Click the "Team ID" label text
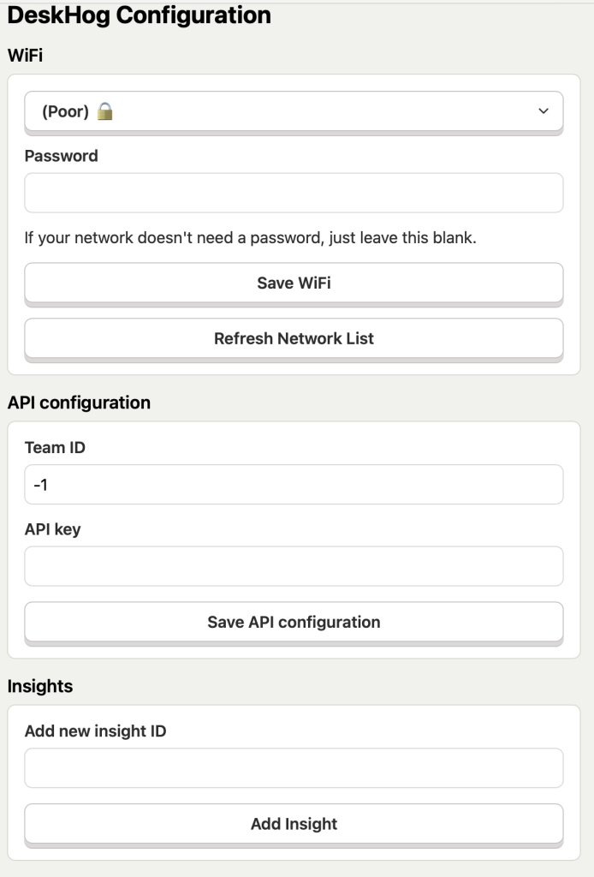Image resolution: width=594 pixels, height=877 pixels. 56,447
